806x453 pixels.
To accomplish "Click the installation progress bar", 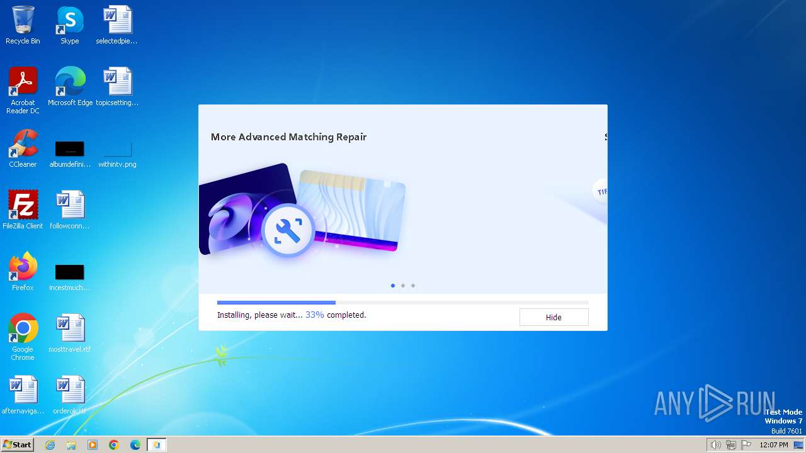I will click(403, 303).
